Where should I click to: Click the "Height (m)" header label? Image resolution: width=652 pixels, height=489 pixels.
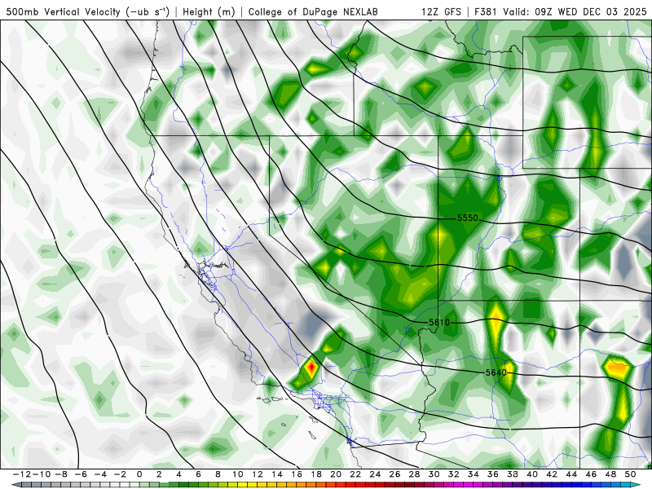tap(209, 11)
